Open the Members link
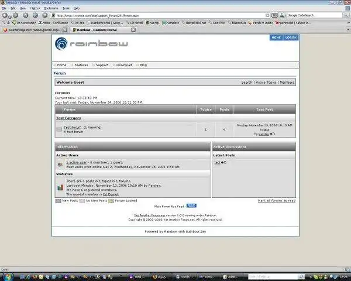 pyautogui.click(x=287, y=83)
